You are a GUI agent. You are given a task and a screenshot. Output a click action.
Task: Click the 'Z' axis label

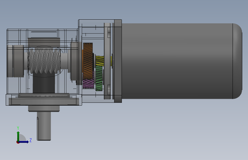pyautogui.click(x=31, y=140)
